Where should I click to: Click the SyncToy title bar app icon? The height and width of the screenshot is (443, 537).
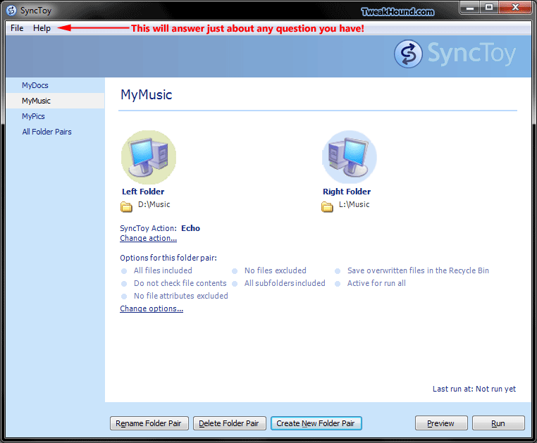[11, 11]
